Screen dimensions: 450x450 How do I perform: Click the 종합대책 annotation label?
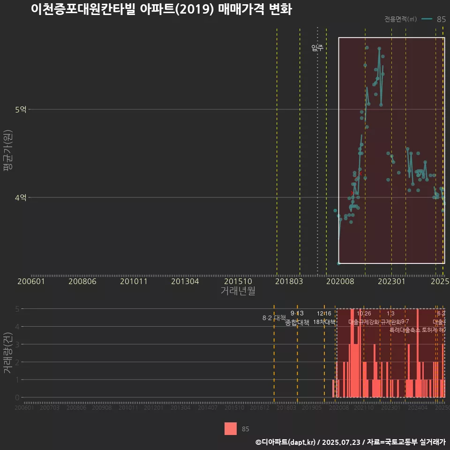(x=297, y=322)
